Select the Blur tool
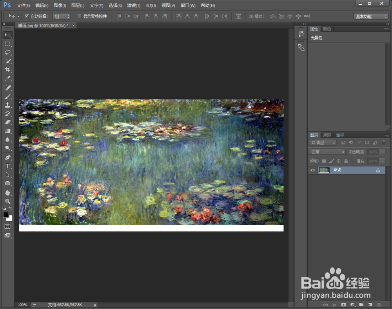Viewport: 392px width, 309px height. (x=7, y=139)
